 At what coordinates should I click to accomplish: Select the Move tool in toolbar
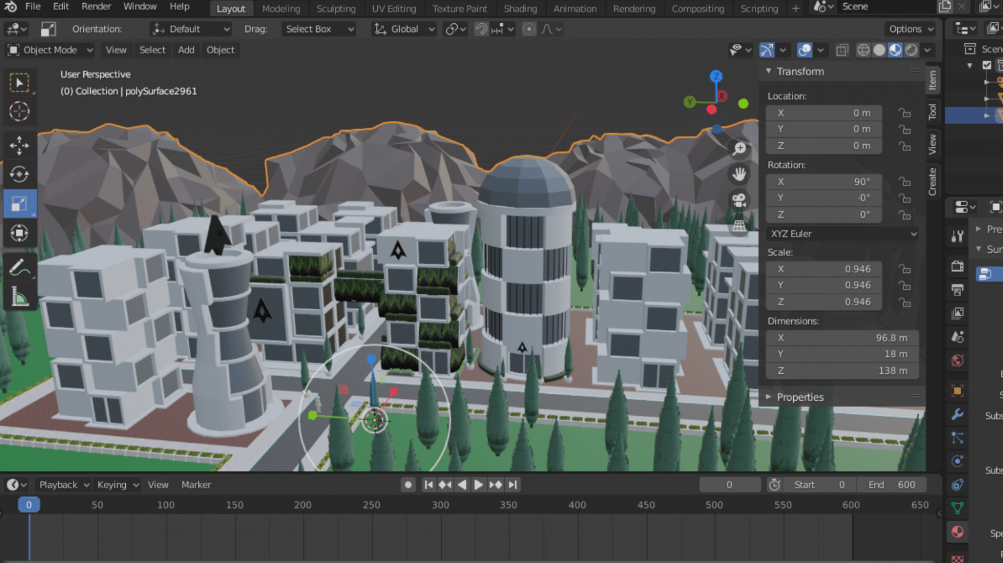click(19, 145)
